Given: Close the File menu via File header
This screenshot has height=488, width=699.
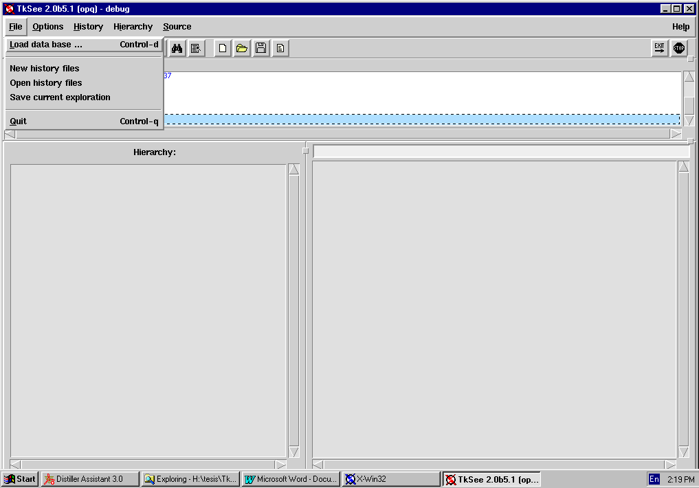Looking at the screenshot, I should pos(16,27).
